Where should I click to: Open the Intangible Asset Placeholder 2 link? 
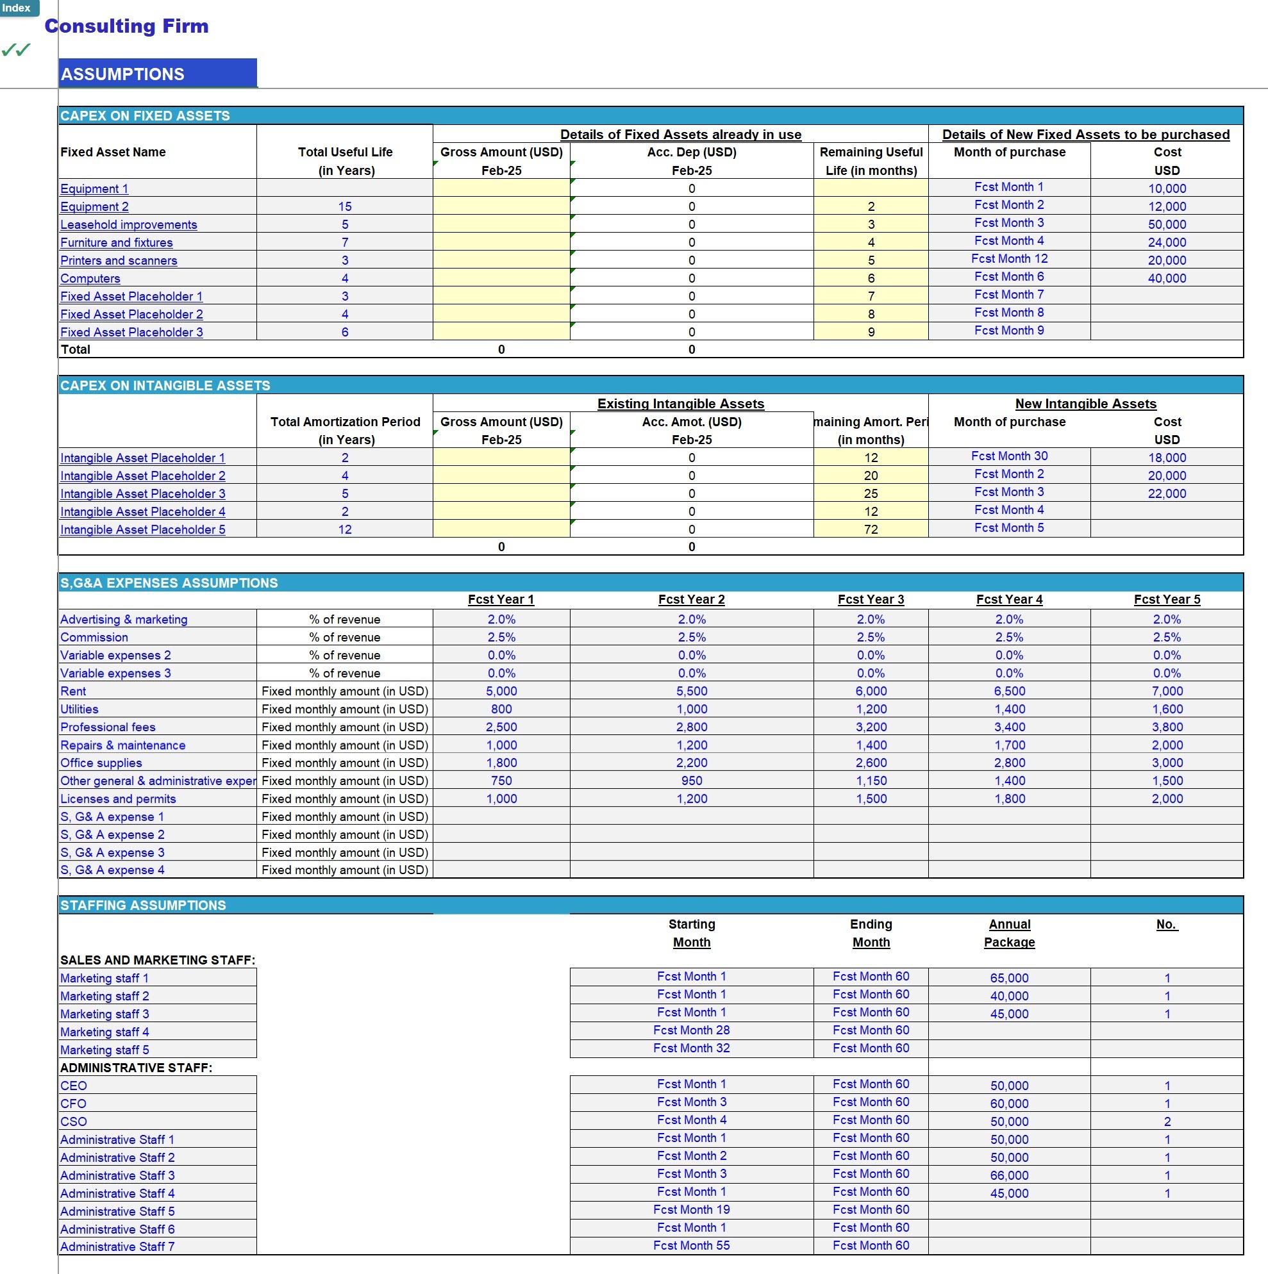tap(142, 476)
